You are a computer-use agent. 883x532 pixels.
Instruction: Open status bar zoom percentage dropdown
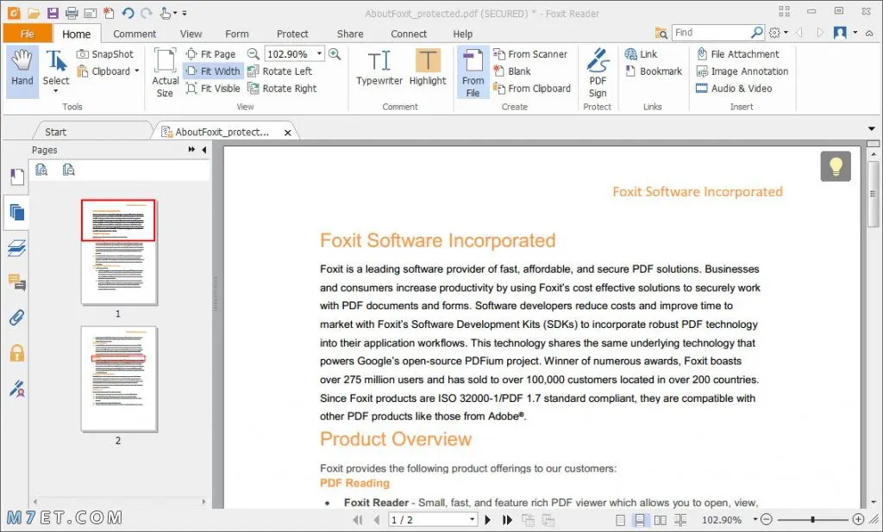755,520
